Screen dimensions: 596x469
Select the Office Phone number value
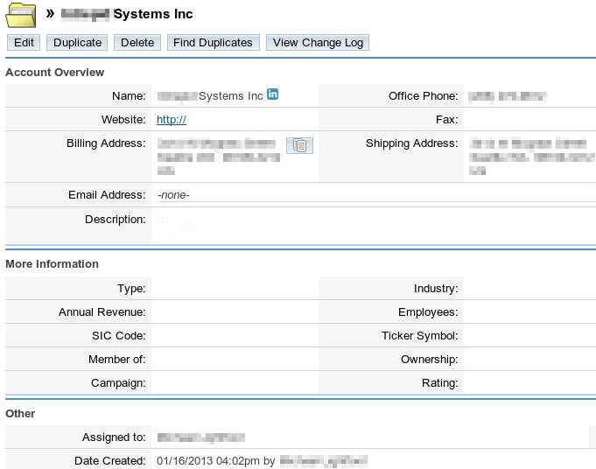click(x=508, y=95)
